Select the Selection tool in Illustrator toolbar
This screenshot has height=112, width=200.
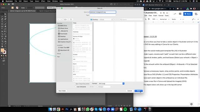click(x=2, y=14)
